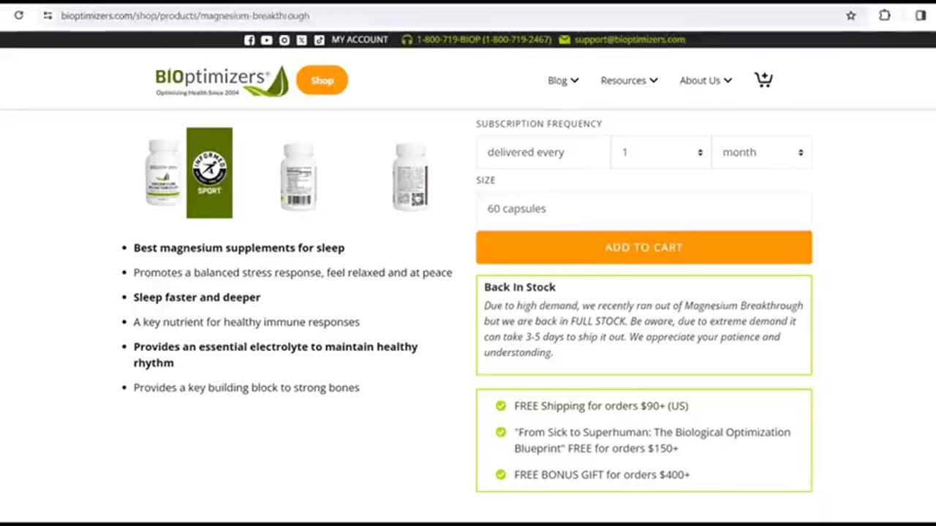Open the BiOptimizers TikTok icon
This screenshot has width=936, height=526.
coord(320,40)
